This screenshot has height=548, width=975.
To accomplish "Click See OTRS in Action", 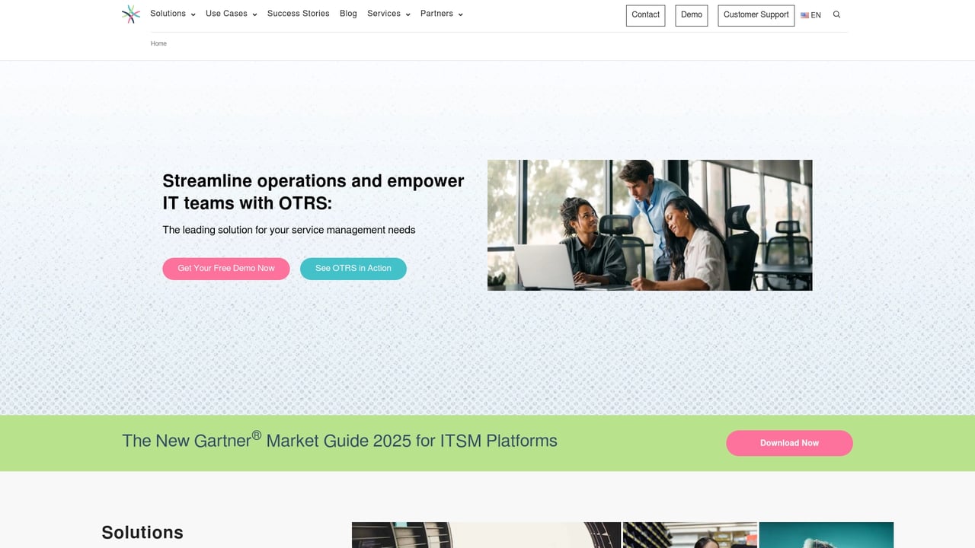I will point(353,269).
